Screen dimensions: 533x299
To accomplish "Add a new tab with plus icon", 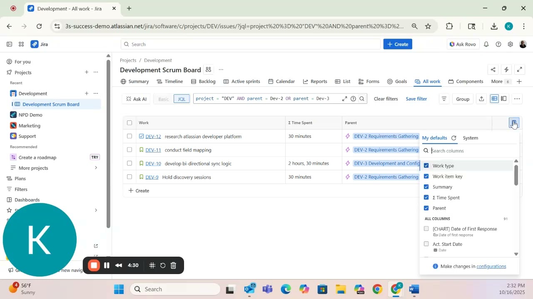I will [x=519, y=81].
